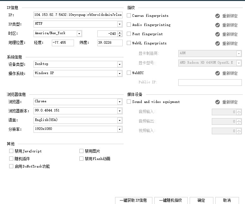Screen dimensions: 245x204
Task: Click the IP address input field
Action: pyautogui.click(x=78, y=15)
